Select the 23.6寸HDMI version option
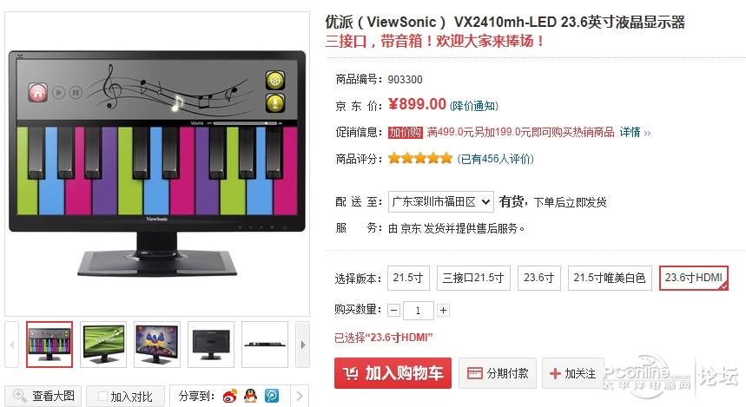Viewport: 746px width, 407px height. click(x=694, y=278)
